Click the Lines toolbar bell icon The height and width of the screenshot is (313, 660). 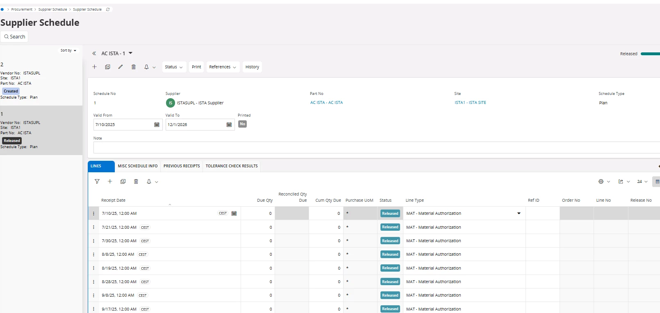(149, 181)
